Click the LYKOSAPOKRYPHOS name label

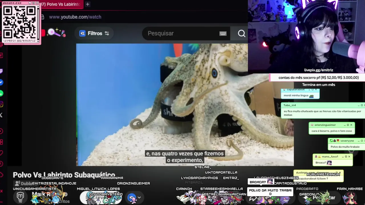[x=199, y=178]
